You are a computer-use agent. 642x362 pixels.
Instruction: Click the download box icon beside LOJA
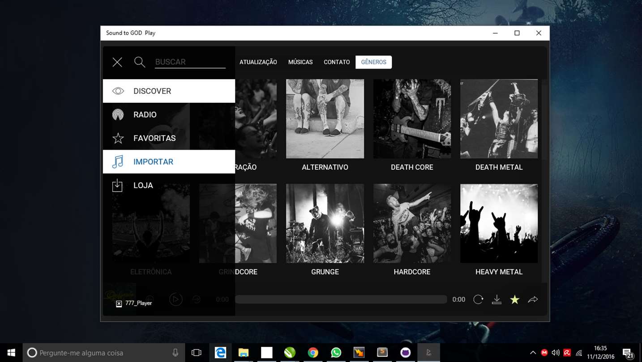[x=117, y=185]
